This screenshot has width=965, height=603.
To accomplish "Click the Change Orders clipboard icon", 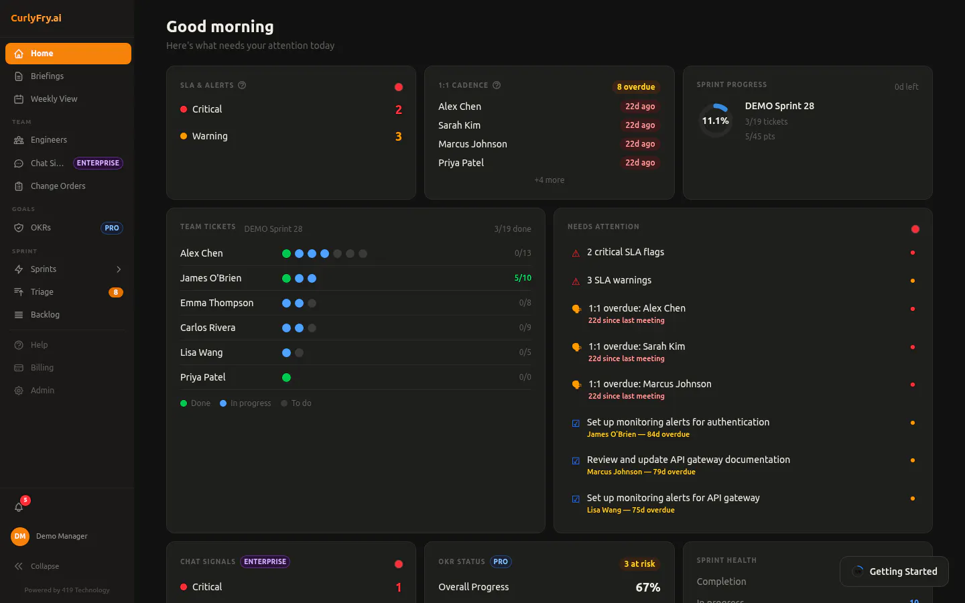I will [19, 186].
